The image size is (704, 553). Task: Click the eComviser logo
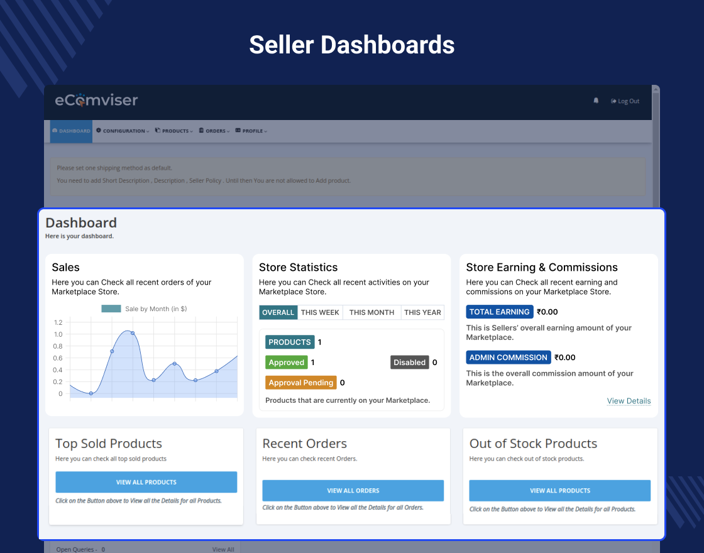point(96,100)
